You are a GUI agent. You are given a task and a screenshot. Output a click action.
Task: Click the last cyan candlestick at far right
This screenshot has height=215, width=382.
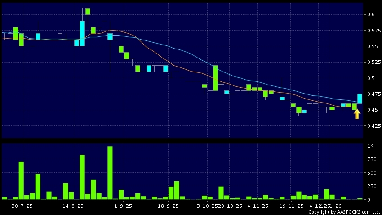tap(360, 99)
